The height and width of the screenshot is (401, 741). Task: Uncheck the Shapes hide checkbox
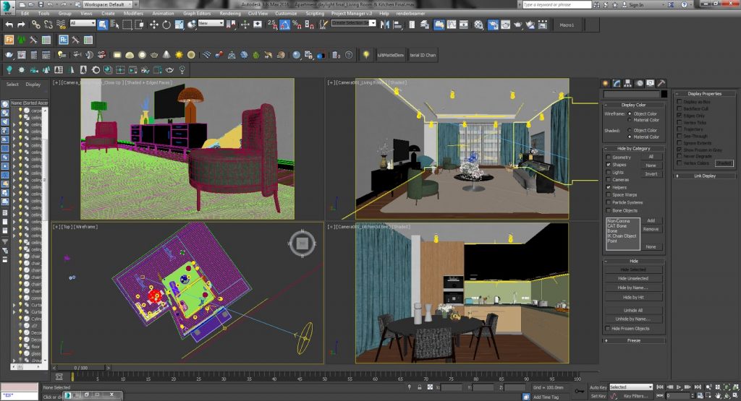coord(608,165)
